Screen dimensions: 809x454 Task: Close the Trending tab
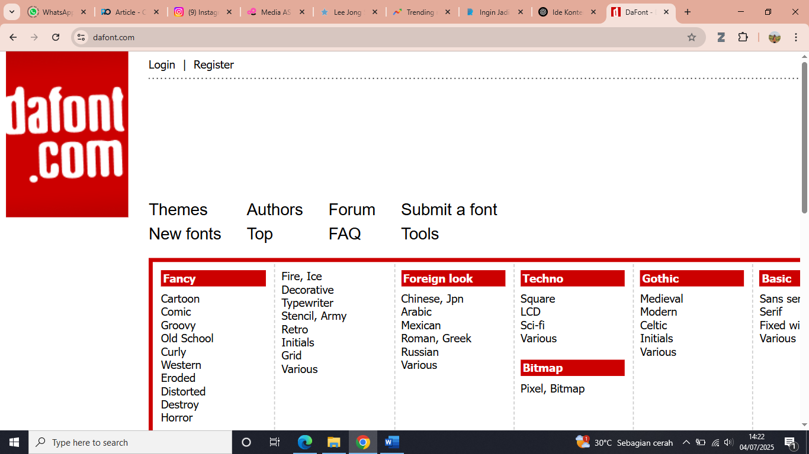[447, 12]
